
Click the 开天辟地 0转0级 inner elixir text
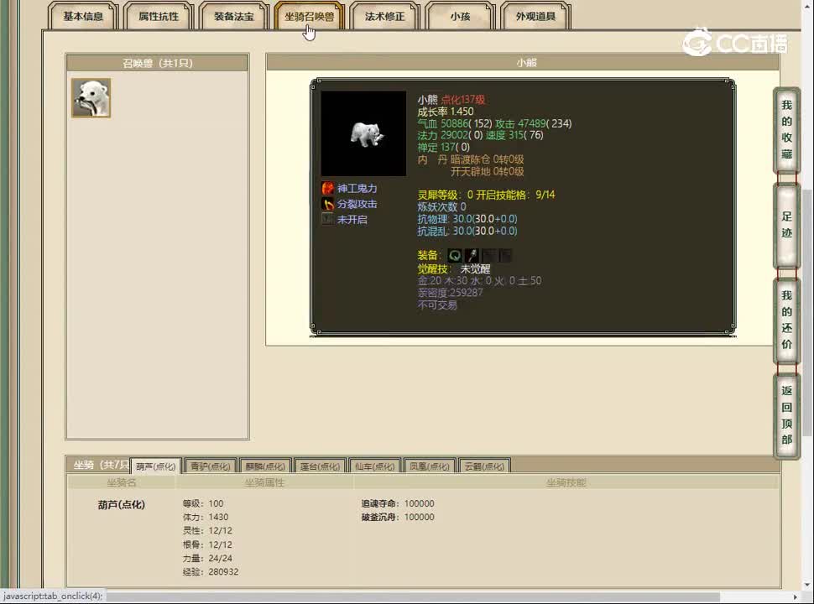(487, 171)
